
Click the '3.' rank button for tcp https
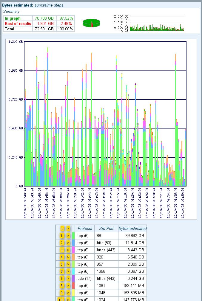pos(62,250)
